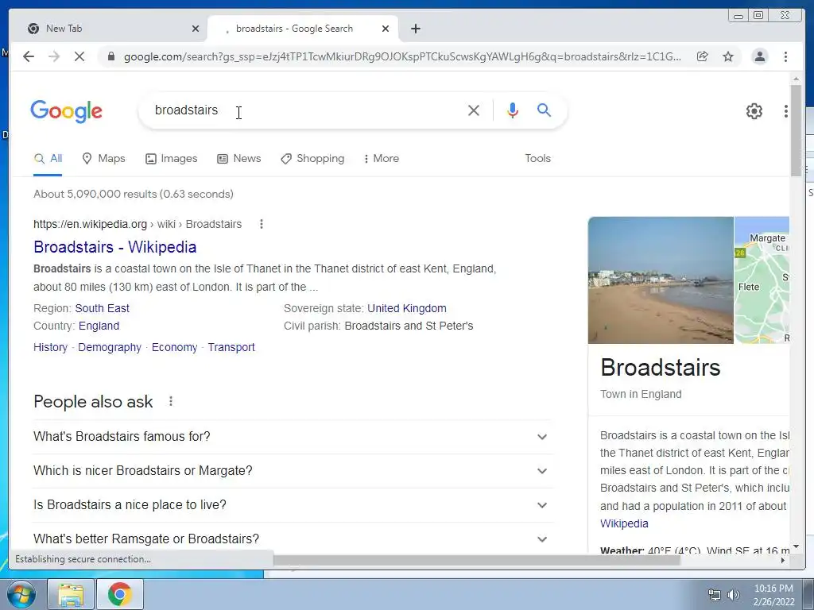The height and width of the screenshot is (610, 814).
Task: Expand "What's Broadstairs famous for?"
Action: point(293,437)
